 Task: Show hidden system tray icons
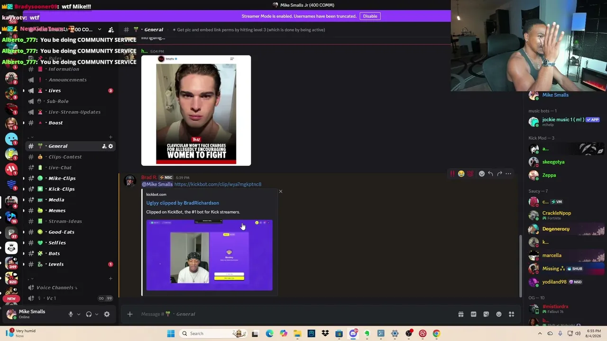(540, 333)
